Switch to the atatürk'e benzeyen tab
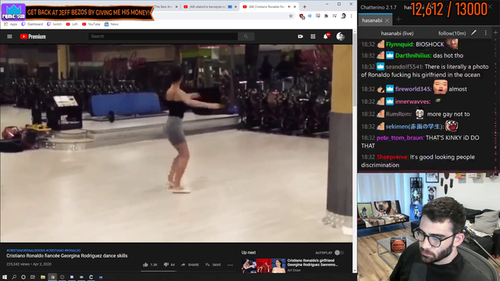Viewport: 500px width, 281px height. [208, 7]
